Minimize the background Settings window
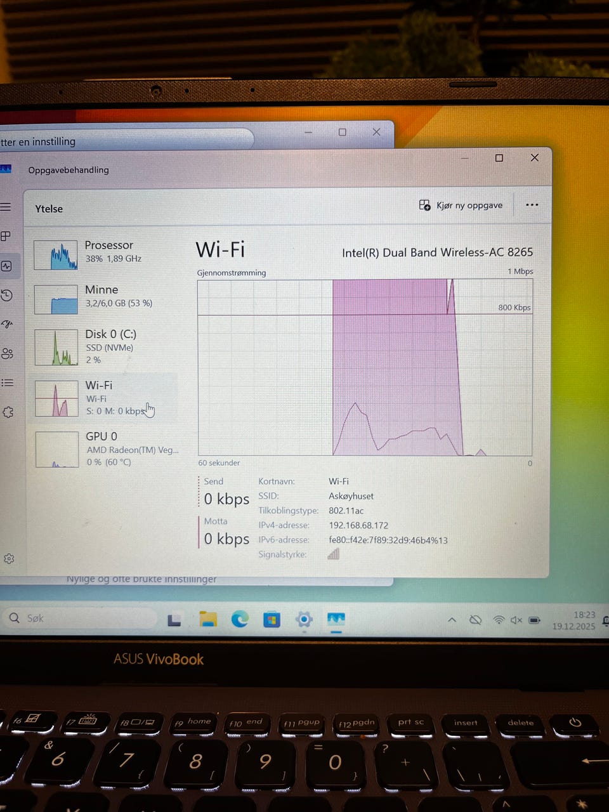Image resolution: width=609 pixels, height=812 pixels. pos(308,132)
